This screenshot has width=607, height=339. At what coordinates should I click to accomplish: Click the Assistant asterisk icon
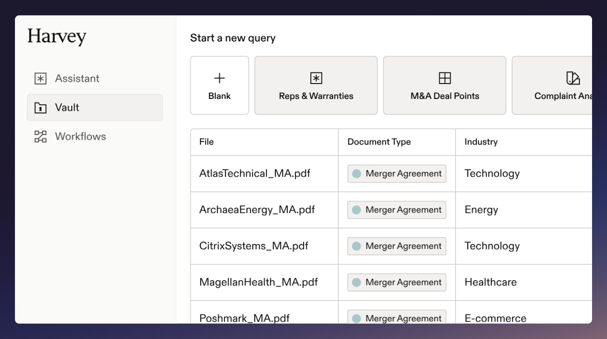40,78
